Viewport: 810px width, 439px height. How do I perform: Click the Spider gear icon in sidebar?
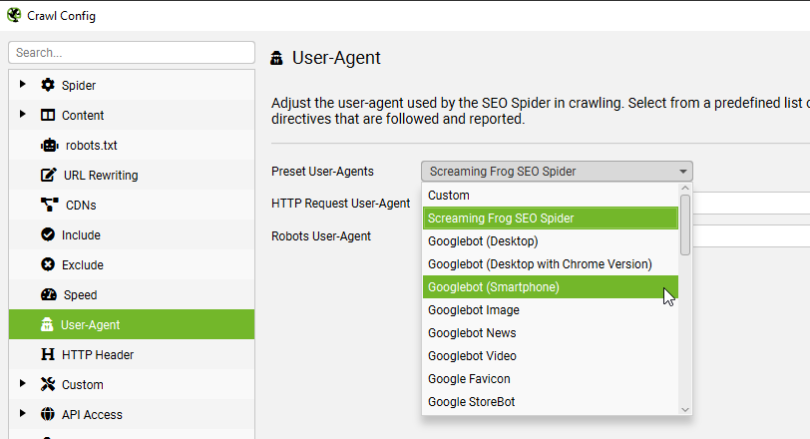point(48,85)
